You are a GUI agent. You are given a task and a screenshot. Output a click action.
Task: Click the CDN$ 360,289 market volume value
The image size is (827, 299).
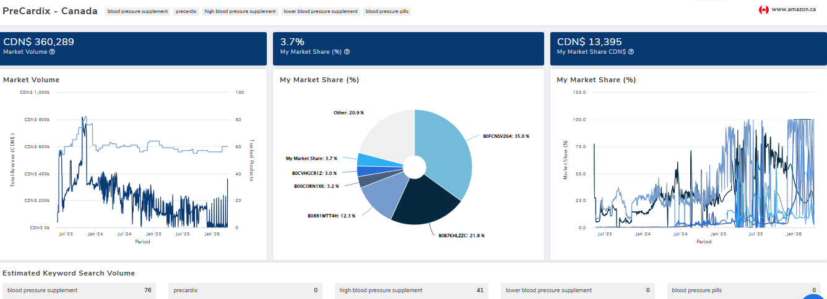point(38,42)
